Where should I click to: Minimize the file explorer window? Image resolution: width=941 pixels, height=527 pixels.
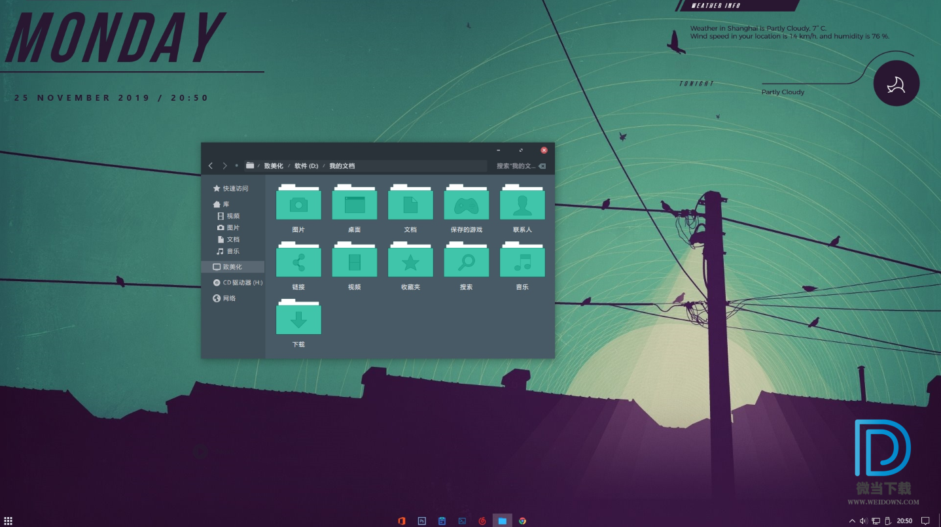tap(498, 150)
